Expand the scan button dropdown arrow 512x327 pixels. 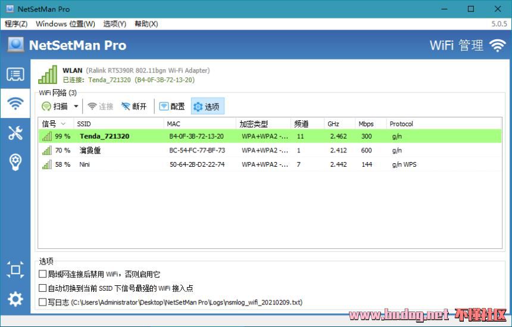(x=76, y=107)
